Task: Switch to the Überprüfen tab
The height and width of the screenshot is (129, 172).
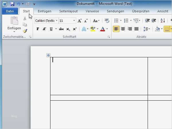Action: [x=141, y=11]
